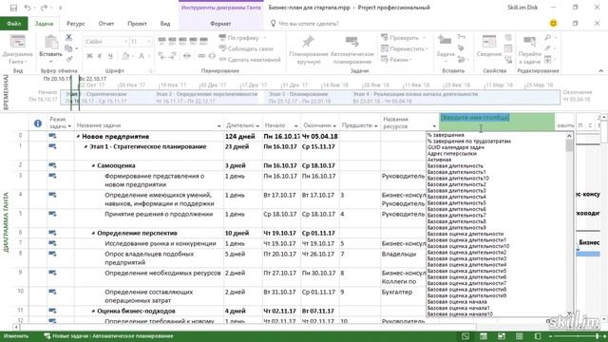Set task to 25% complete
Screen dimensions: 608x342
173,40
